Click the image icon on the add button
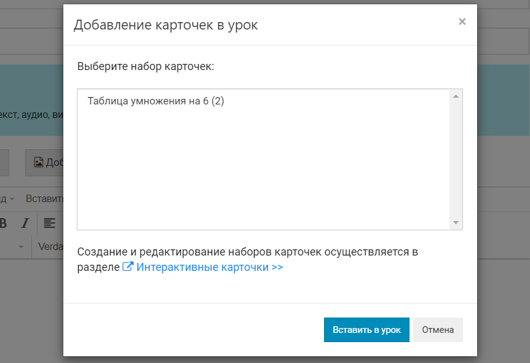Image resolution: width=530 pixels, height=363 pixels. point(39,162)
